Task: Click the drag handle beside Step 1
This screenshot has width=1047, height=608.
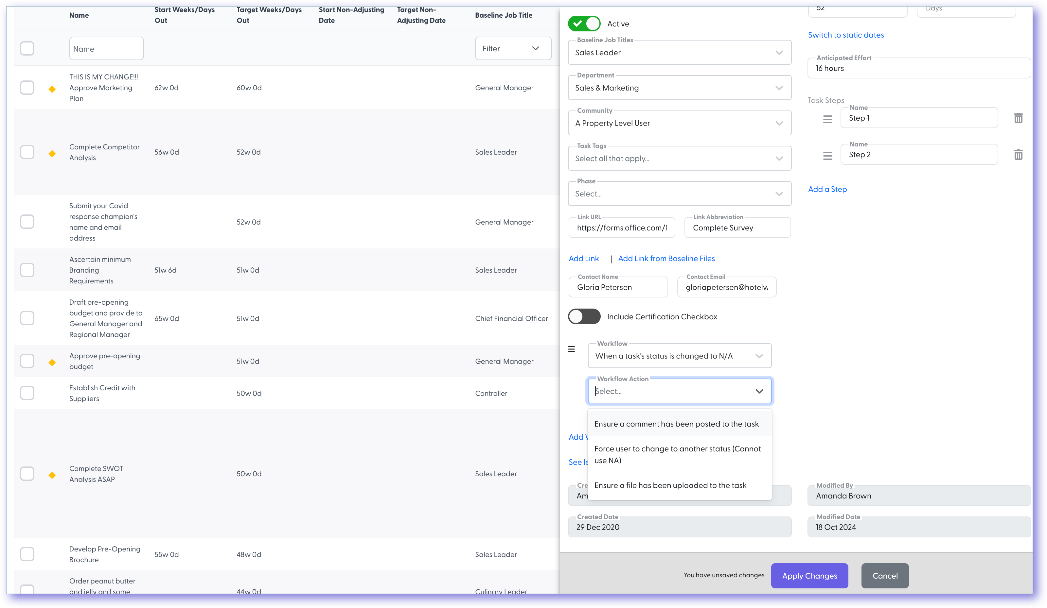Action: (827, 119)
